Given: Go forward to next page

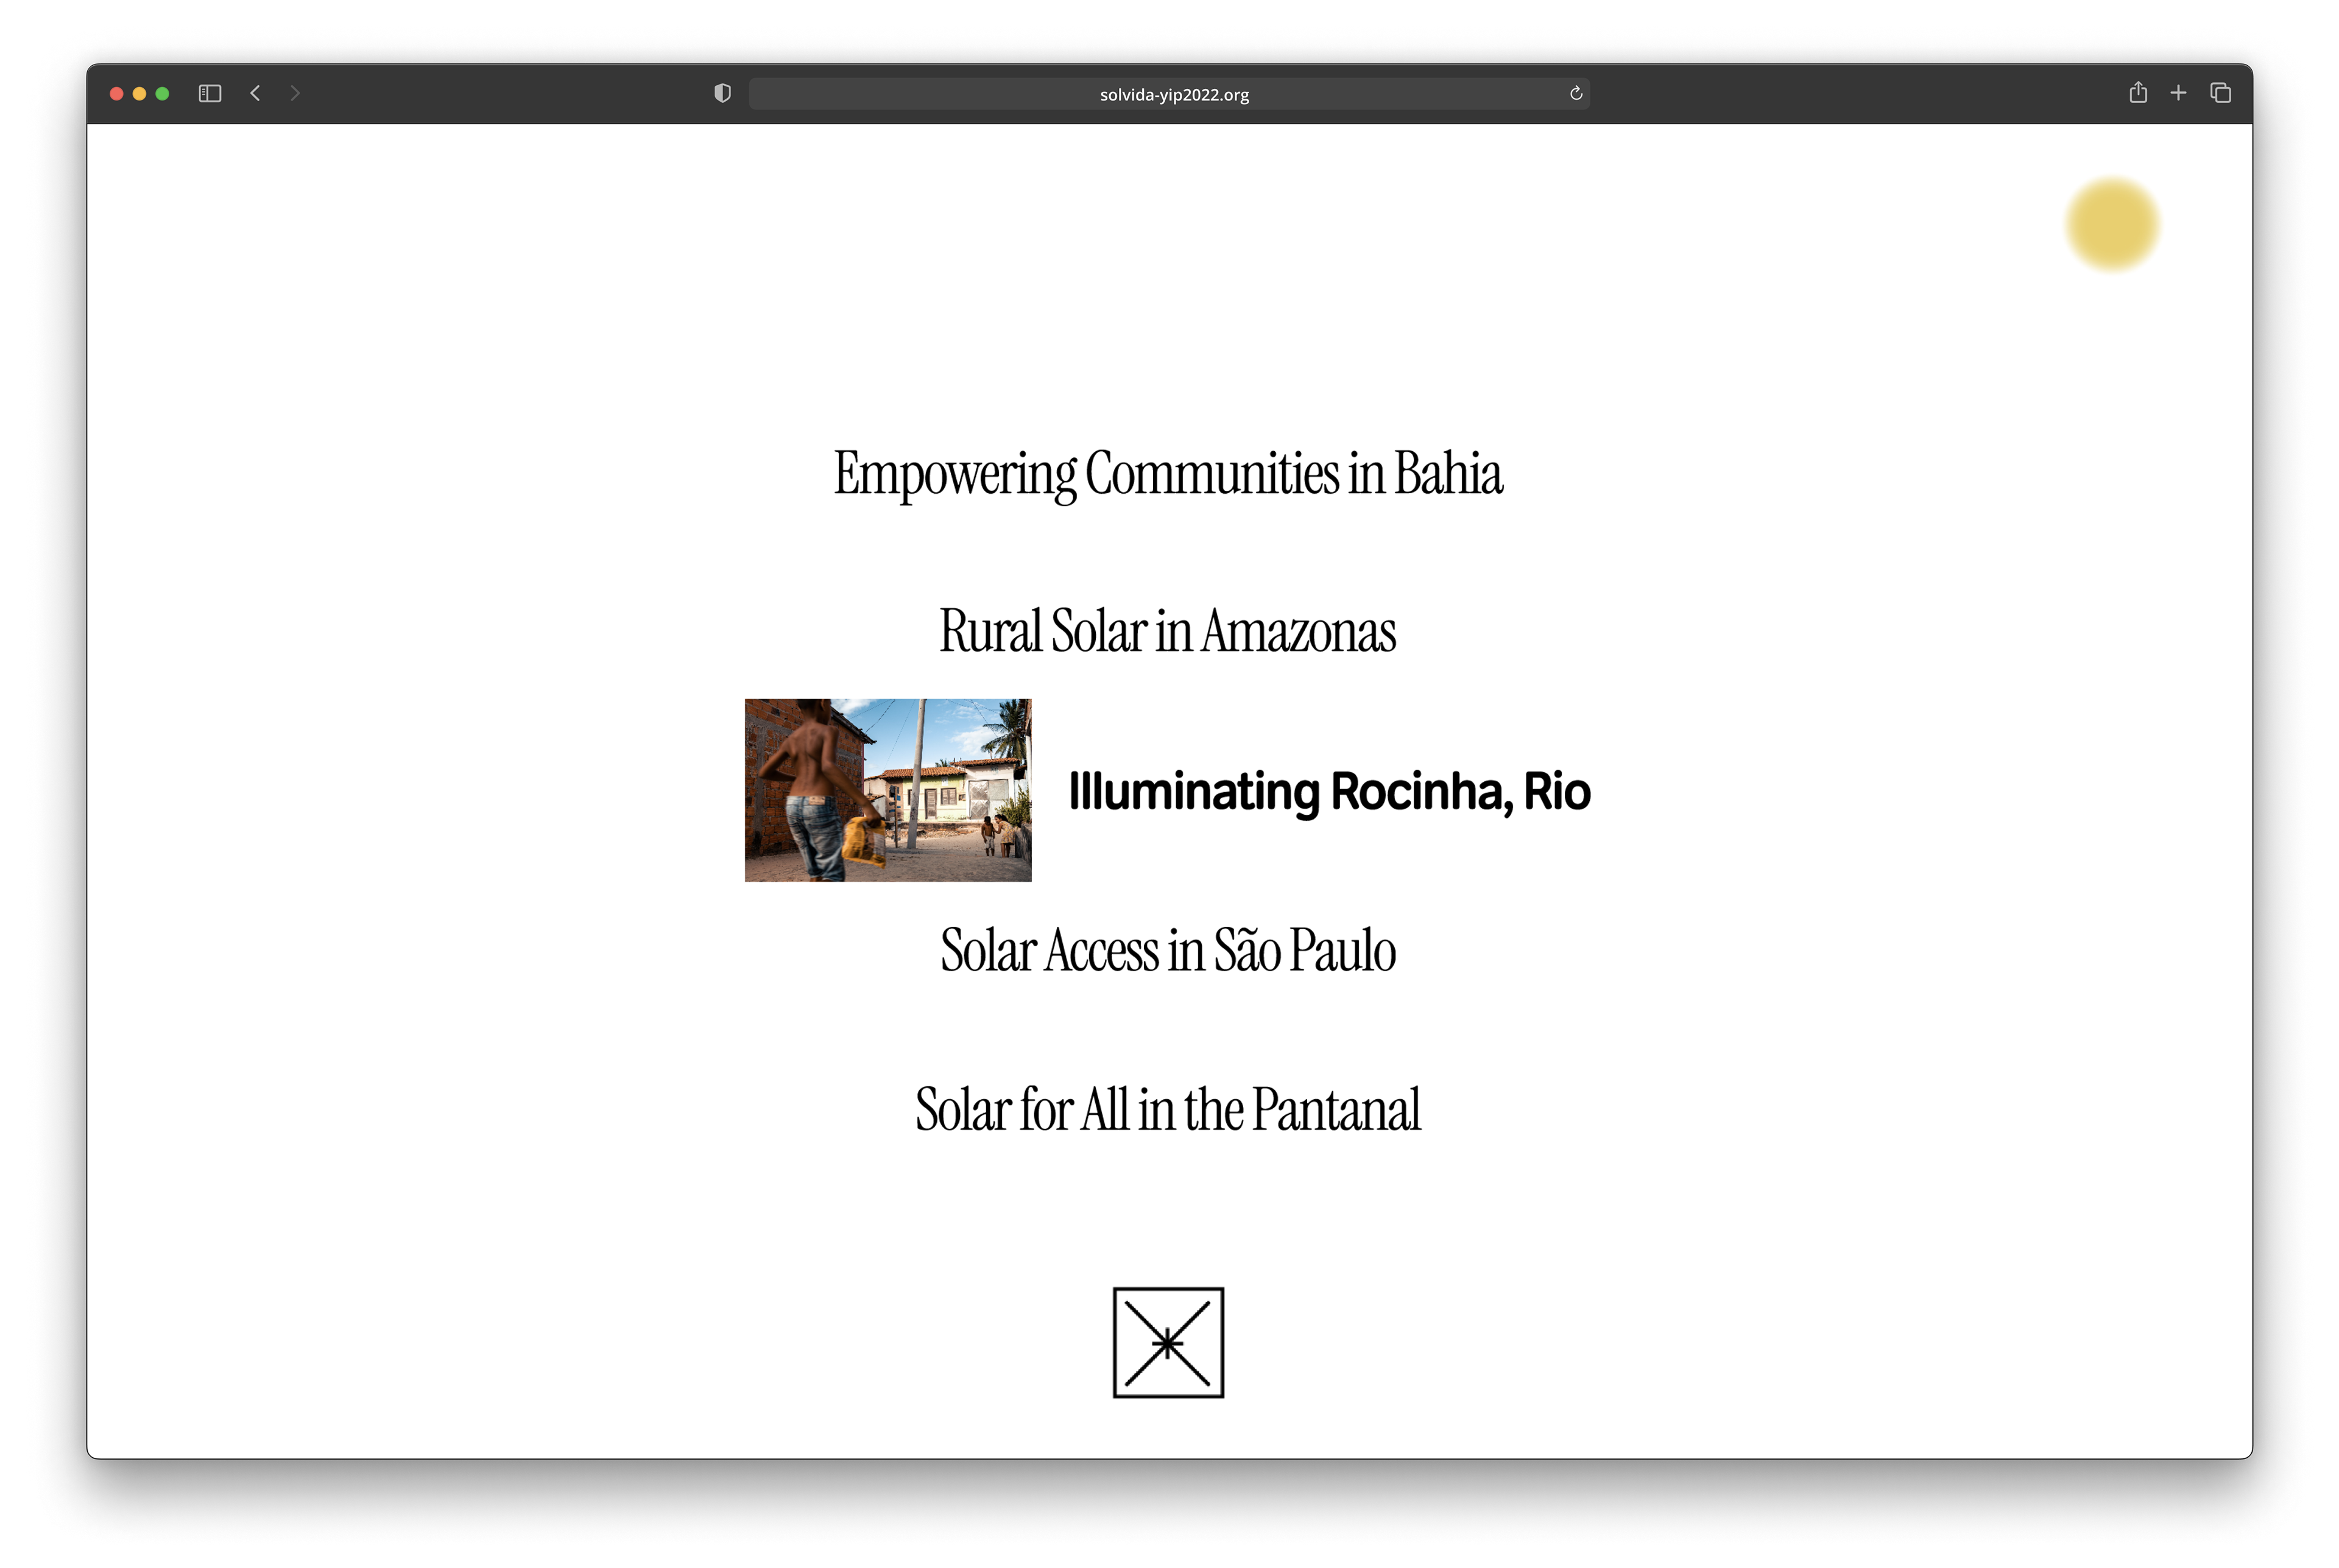Looking at the screenshot, I should 295,94.
